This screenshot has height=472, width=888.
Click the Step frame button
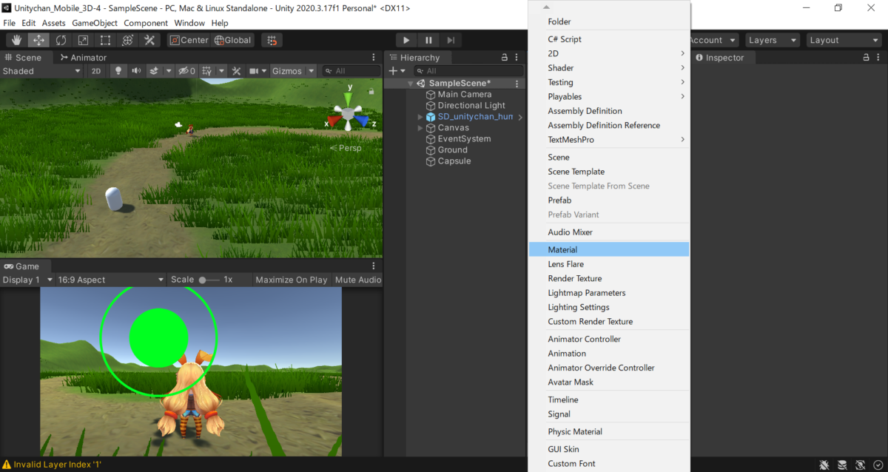click(451, 40)
